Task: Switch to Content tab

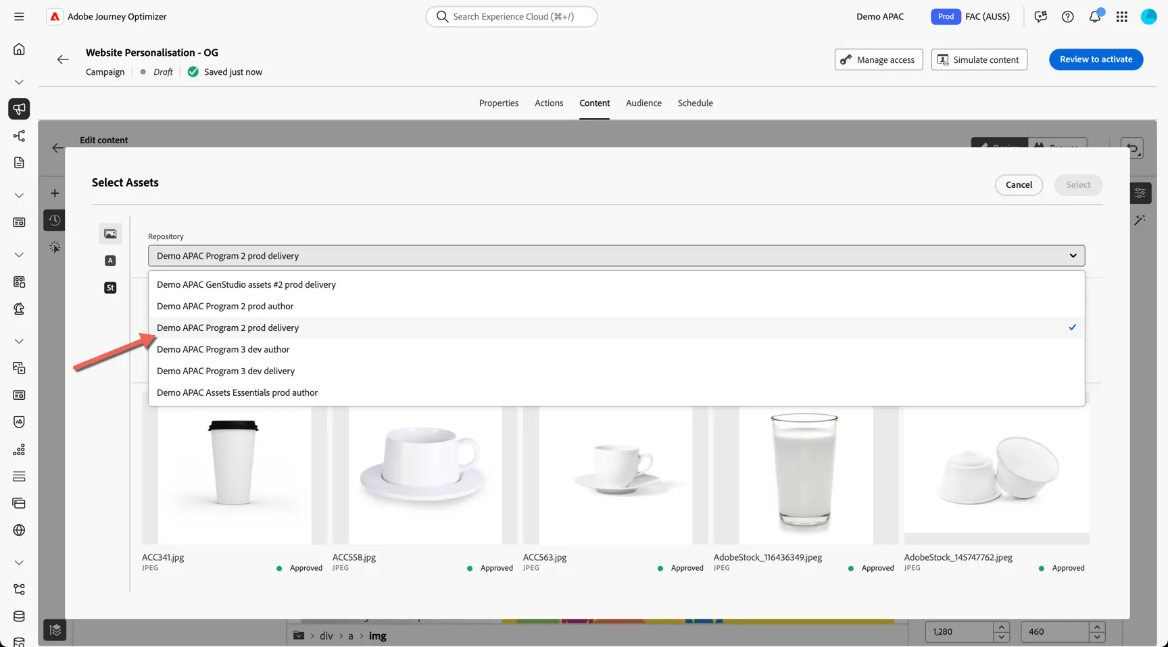Action: [x=594, y=103]
